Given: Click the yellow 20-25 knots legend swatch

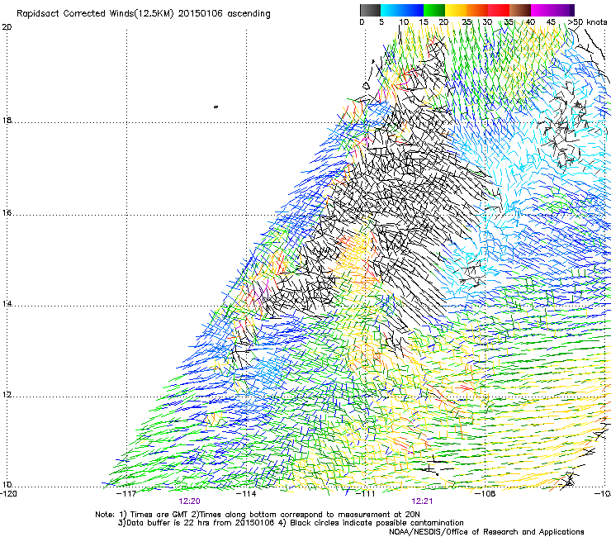Looking at the screenshot, I should (456, 10).
